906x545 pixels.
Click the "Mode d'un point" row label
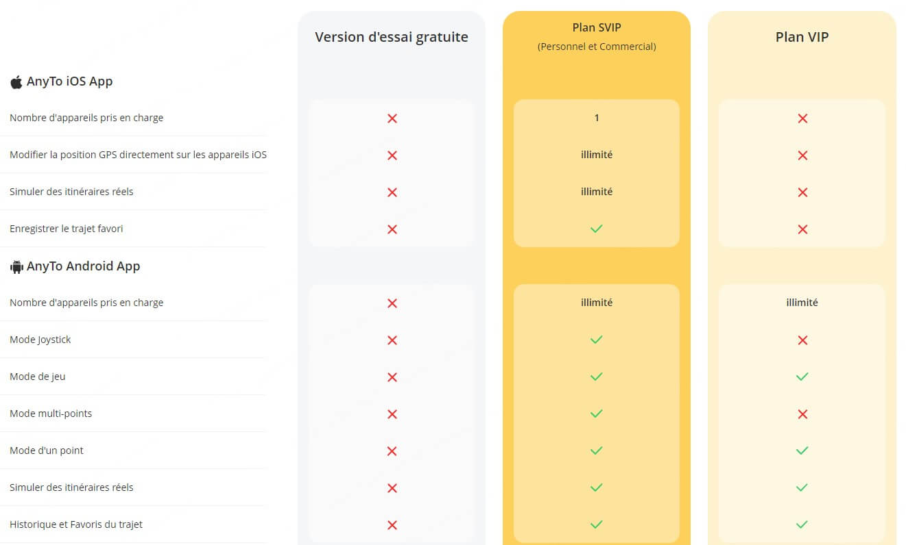47,451
